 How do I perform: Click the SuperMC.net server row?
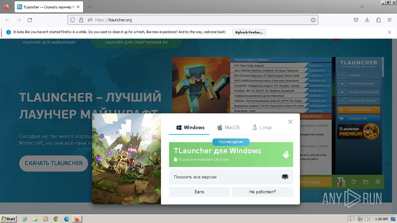pyautogui.click(x=281, y=111)
